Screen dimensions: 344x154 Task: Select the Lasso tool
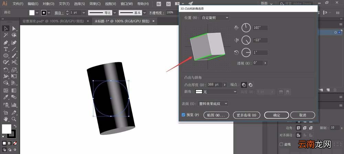click(14, 35)
